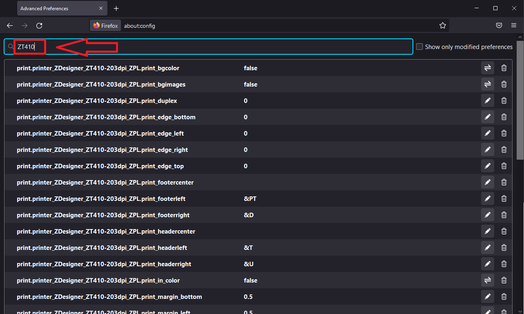Click the vertical scrollbar thumb
The image size is (524, 314).
coord(520,100)
